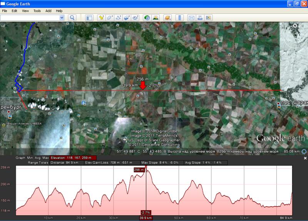The height and width of the screenshot is (221, 308).
Task: Open the Edit menu
Action: [14, 11]
